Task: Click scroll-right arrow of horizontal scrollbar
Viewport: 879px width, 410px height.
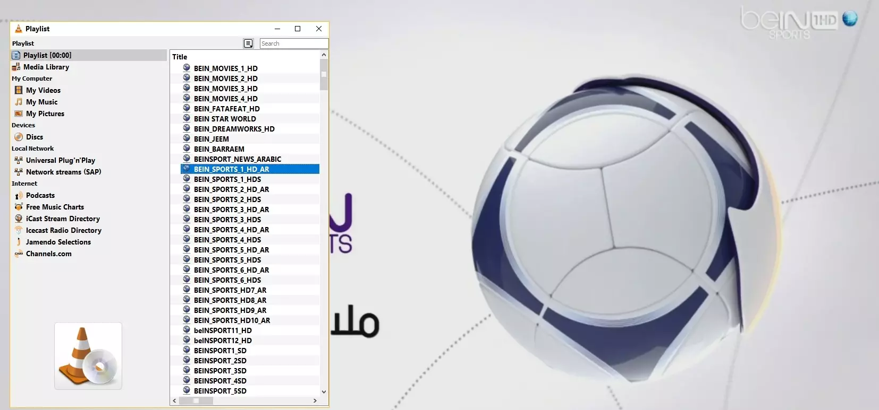Action: pyautogui.click(x=315, y=401)
